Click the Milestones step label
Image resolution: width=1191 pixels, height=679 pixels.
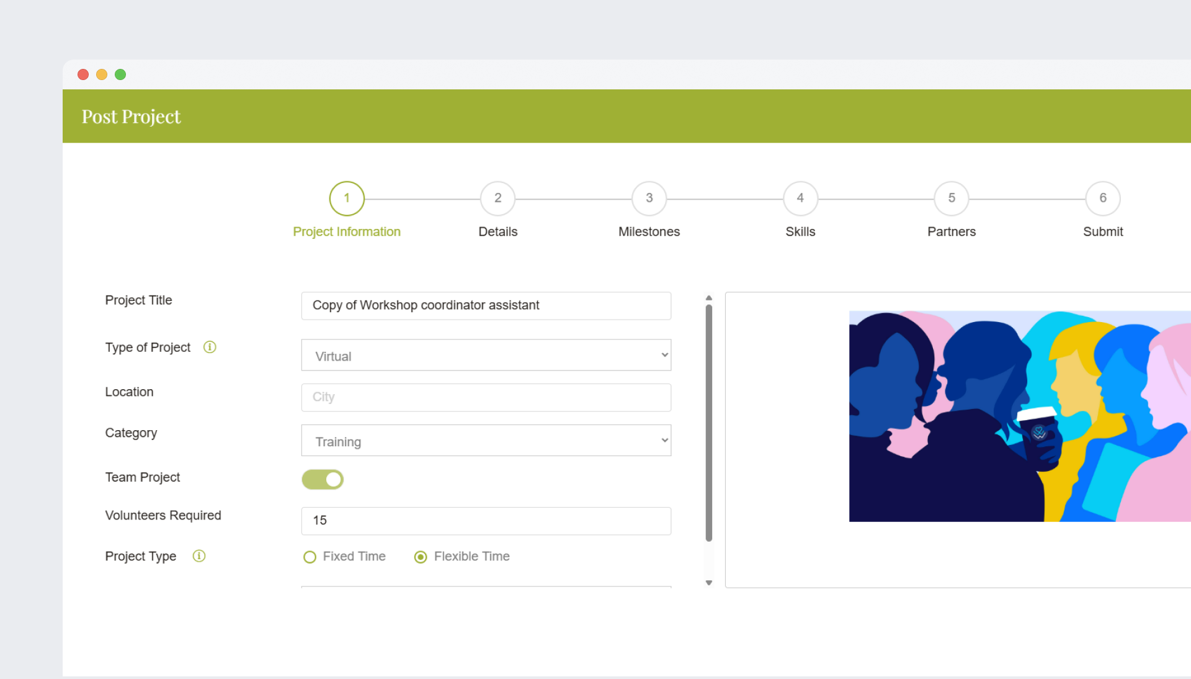coord(649,232)
